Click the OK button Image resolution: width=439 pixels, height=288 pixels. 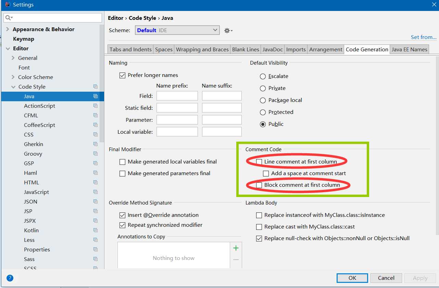coord(352,278)
